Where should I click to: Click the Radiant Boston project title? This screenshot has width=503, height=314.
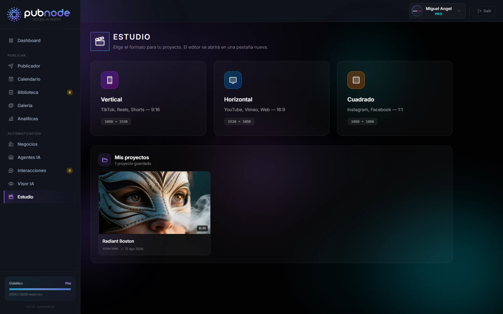[x=118, y=241]
